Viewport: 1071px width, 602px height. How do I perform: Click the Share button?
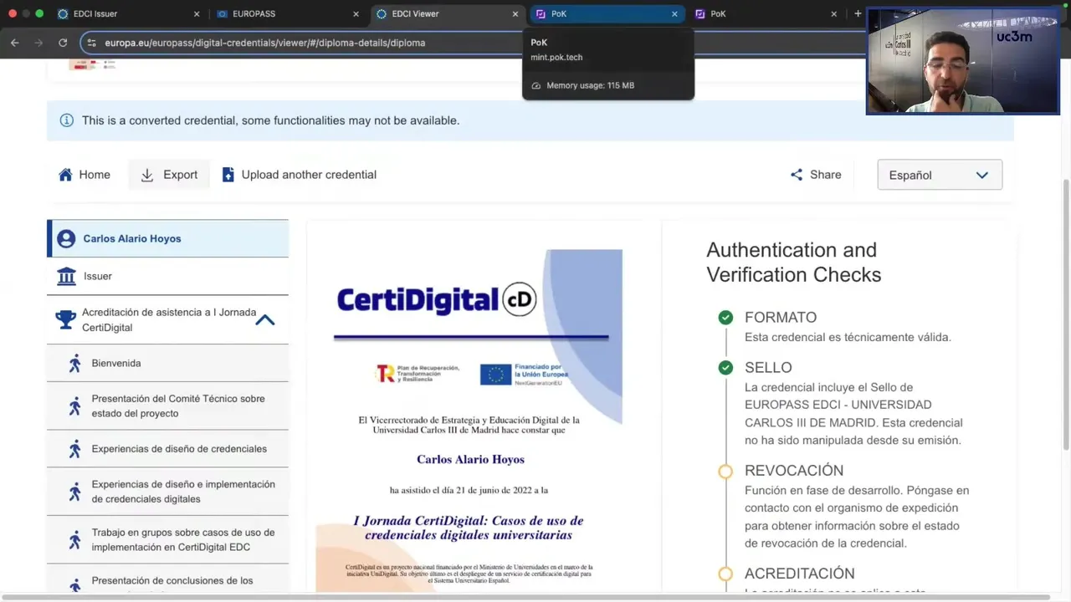(816, 175)
